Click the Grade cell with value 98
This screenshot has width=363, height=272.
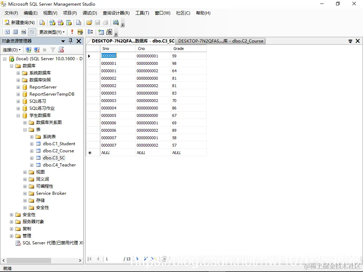(189, 63)
